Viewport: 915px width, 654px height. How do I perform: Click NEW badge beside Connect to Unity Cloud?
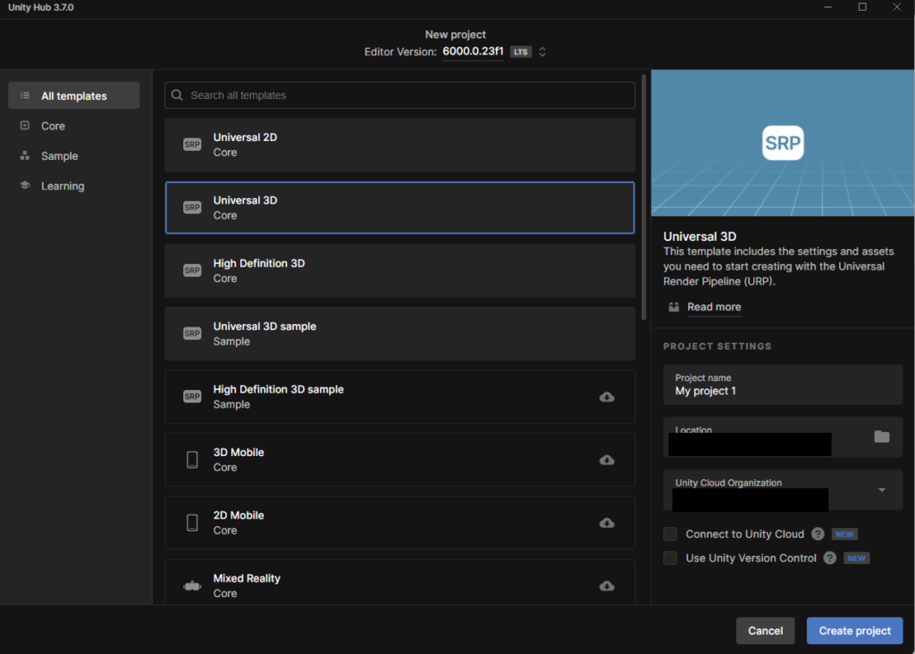[844, 534]
